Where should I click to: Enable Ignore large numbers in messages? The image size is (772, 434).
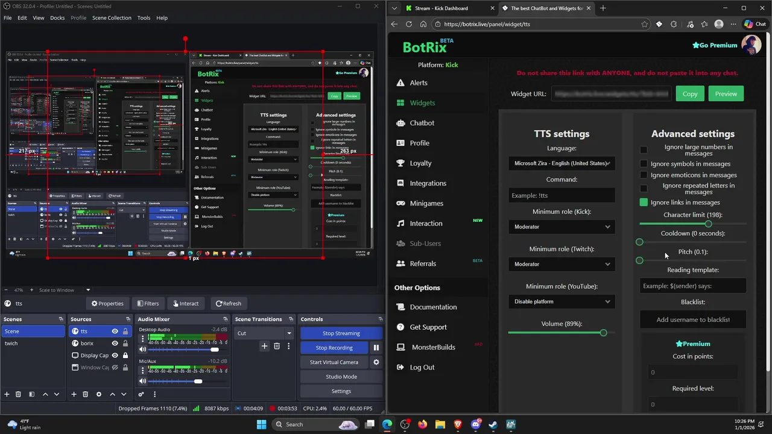pyautogui.click(x=644, y=150)
